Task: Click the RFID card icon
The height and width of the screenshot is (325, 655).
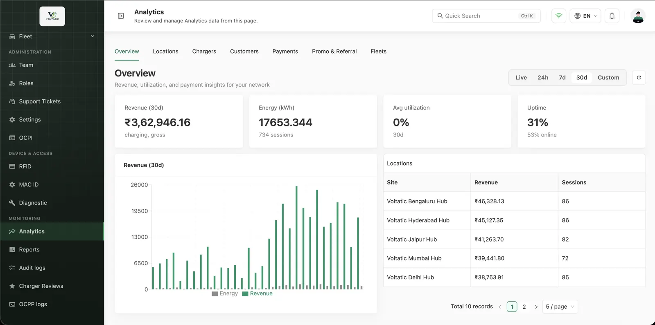Action: pyautogui.click(x=12, y=166)
